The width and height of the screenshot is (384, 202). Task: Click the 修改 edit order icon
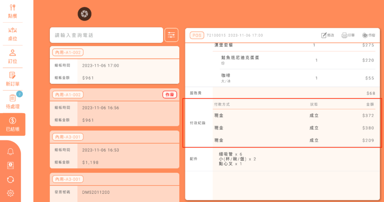pyautogui.click(x=327, y=35)
